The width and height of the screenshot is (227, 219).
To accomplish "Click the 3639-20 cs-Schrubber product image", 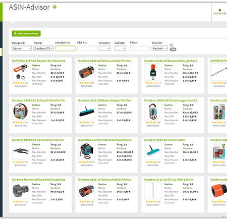I will pos(153,151).
